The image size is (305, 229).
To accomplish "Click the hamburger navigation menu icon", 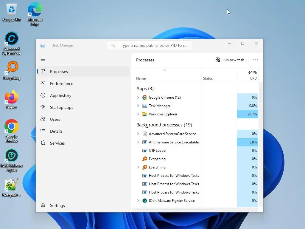I will [43, 59].
